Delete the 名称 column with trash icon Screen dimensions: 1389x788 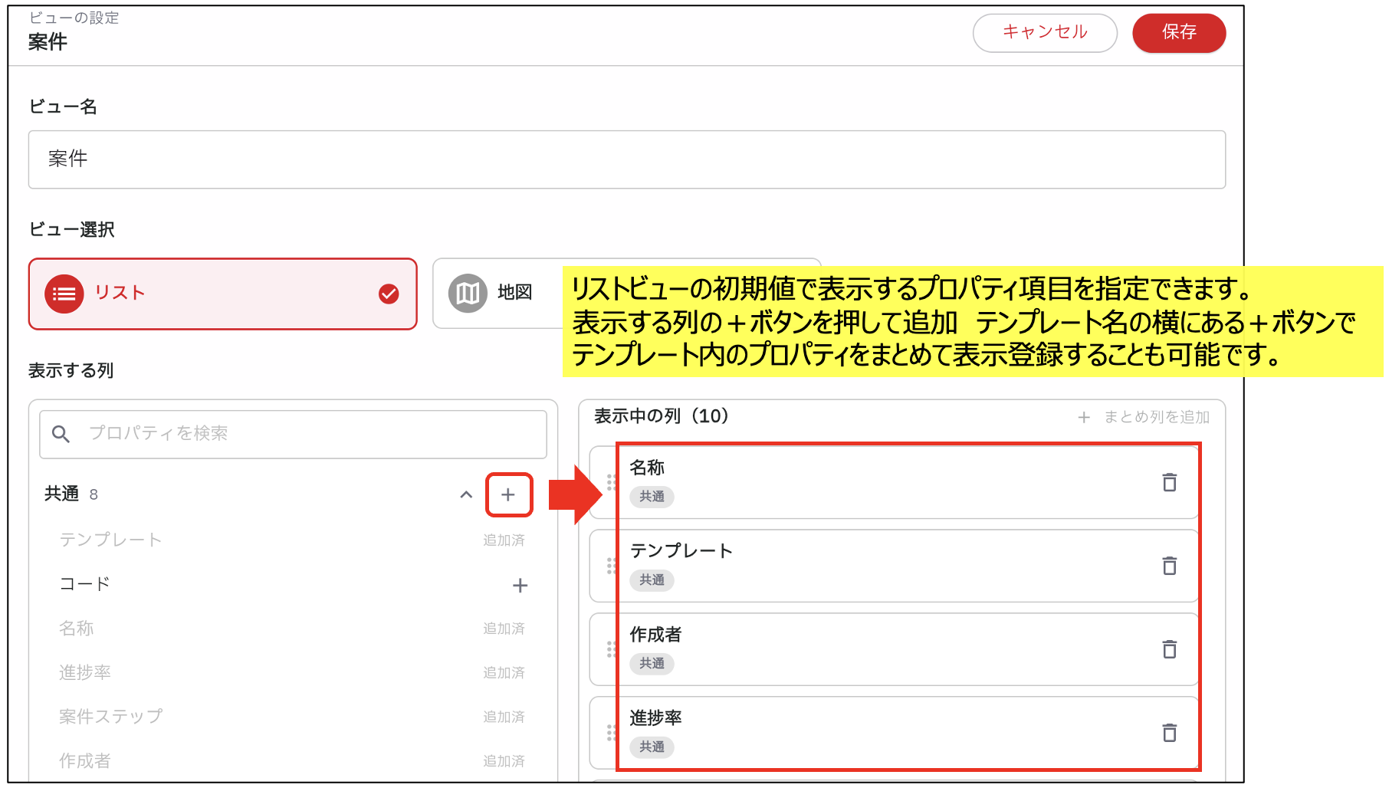1169,482
